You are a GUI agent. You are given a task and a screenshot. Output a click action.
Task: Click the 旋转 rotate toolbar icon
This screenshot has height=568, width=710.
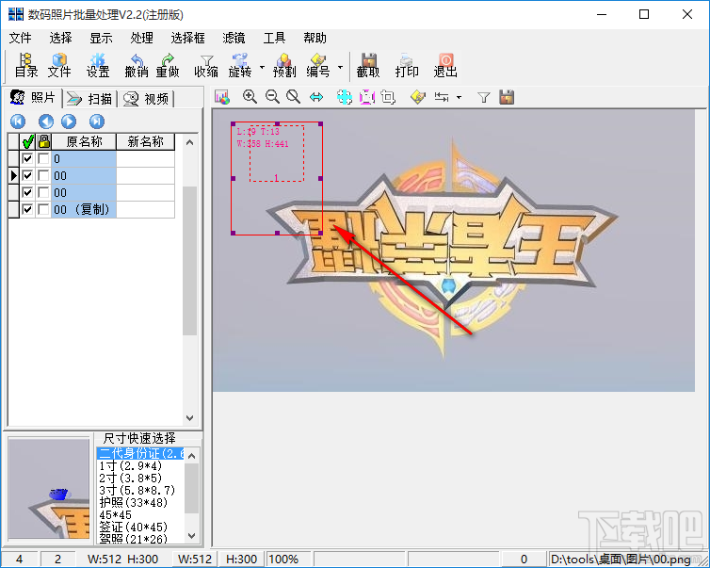pos(240,65)
